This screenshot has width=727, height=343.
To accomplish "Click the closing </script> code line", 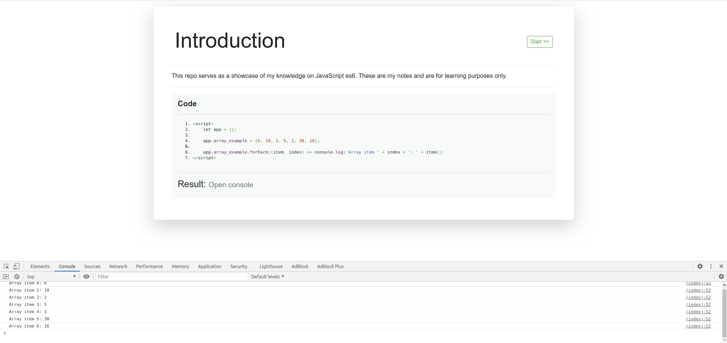I will (x=205, y=158).
